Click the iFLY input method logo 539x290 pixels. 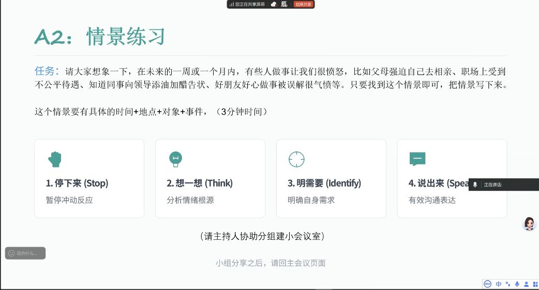pos(487,284)
